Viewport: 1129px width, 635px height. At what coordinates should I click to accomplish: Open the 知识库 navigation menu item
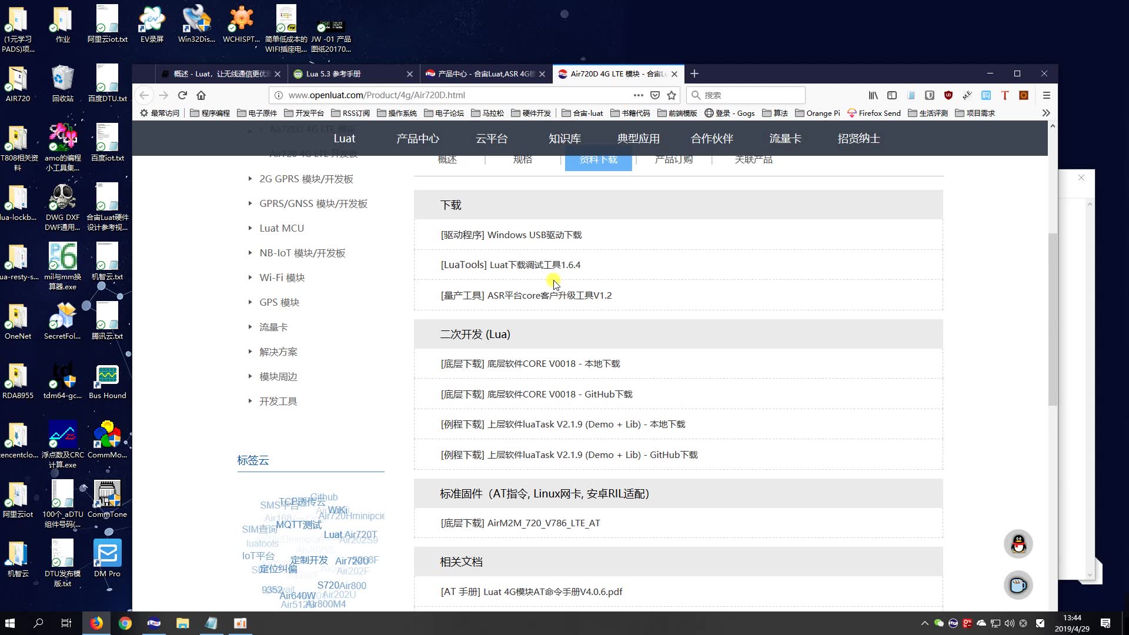[564, 139]
